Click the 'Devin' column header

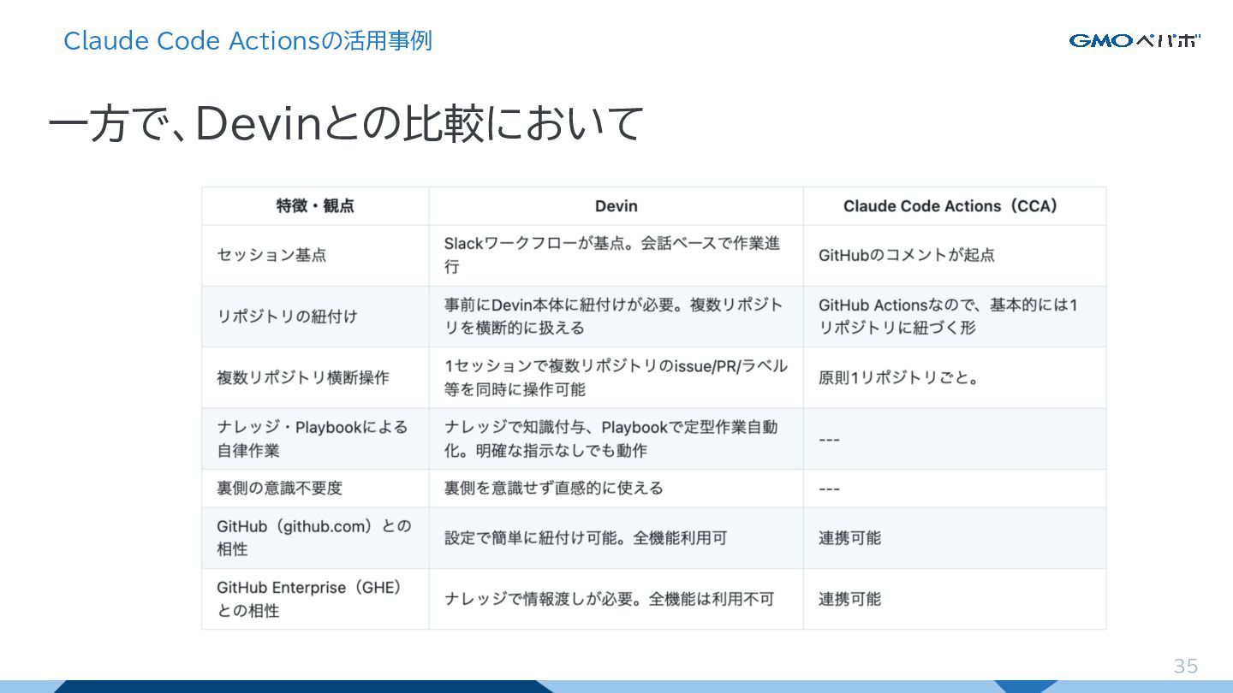click(616, 206)
